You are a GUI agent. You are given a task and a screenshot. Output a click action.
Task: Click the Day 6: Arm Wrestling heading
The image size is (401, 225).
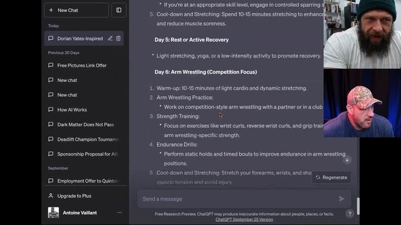click(206, 72)
